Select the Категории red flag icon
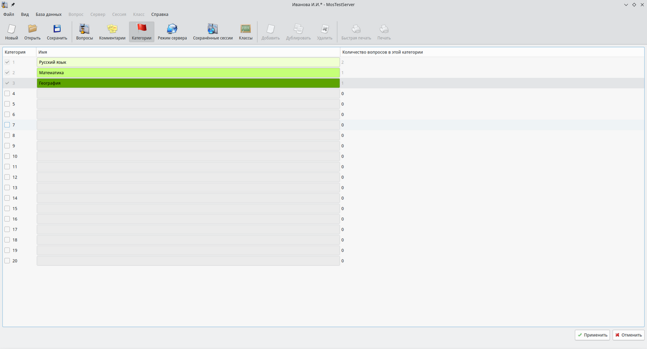 pyautogui.click(x=141, y=30)
